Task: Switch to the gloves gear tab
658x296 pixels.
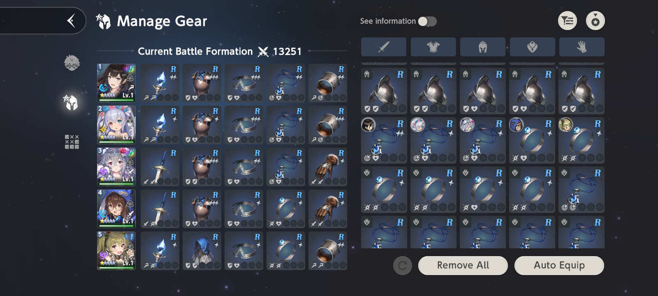Action: [582, 47]
